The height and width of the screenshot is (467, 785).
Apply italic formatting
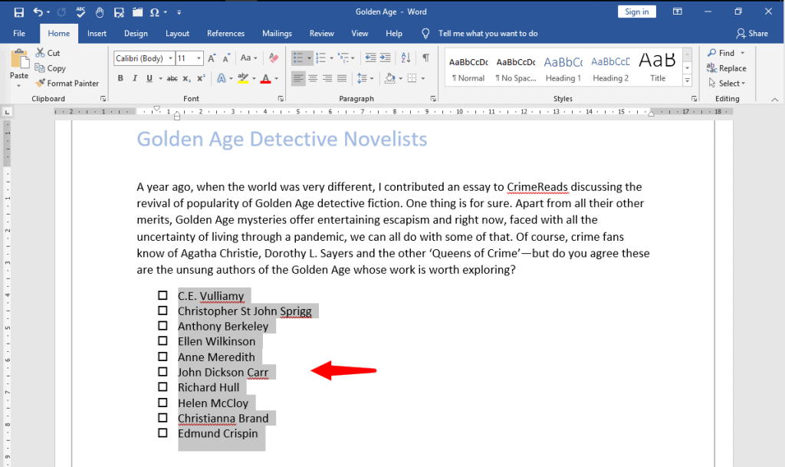tap(135, 78)
